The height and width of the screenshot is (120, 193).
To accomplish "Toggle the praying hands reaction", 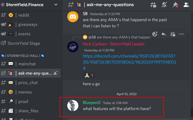I will 89,75.
